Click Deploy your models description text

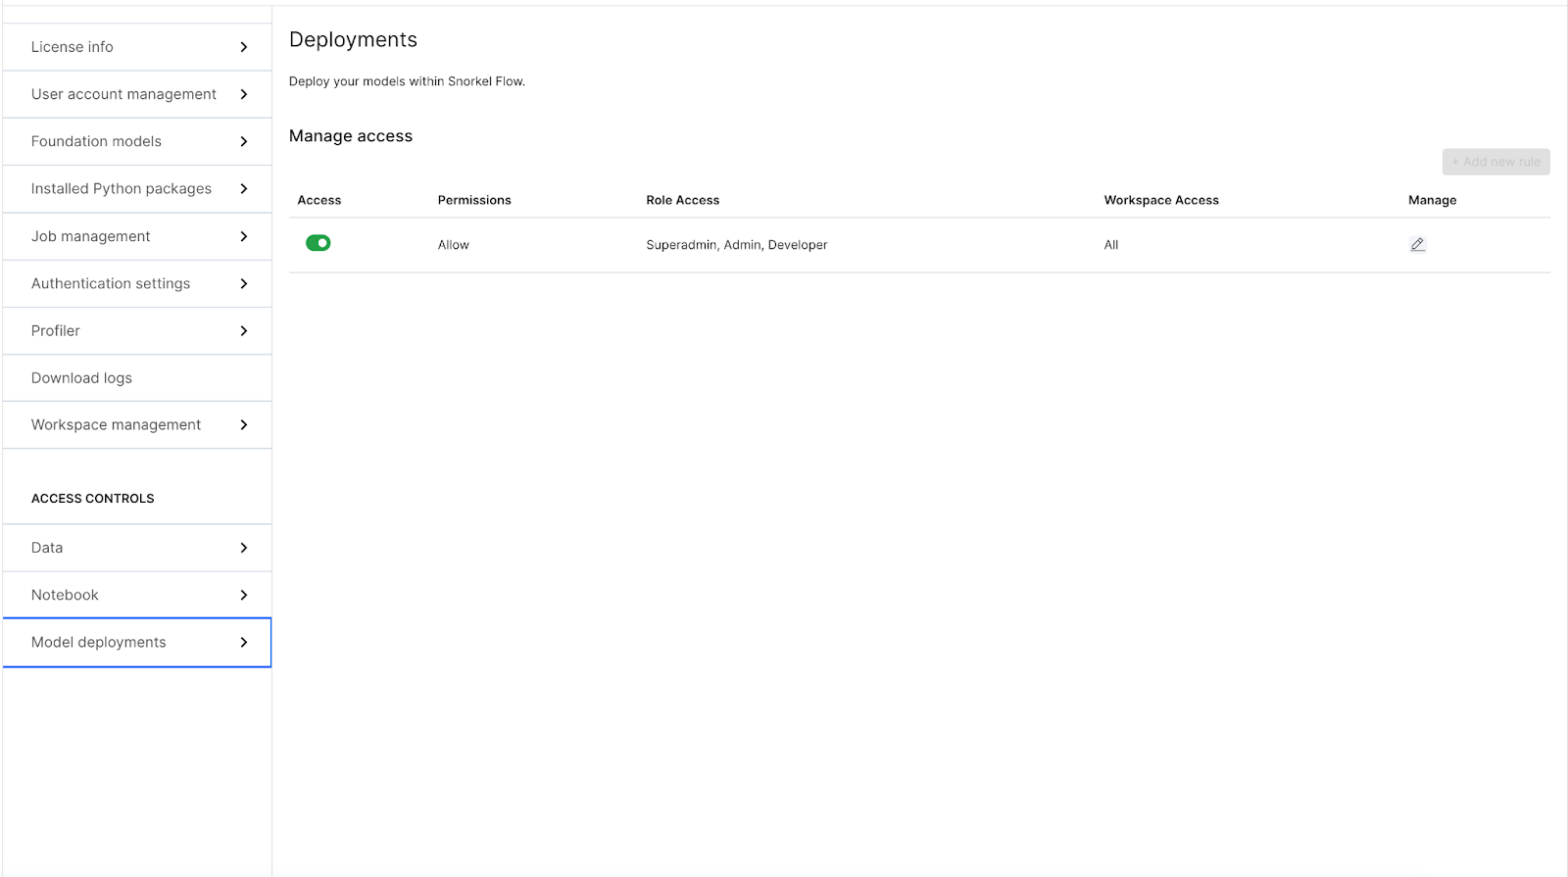click(x=407, y=81)
